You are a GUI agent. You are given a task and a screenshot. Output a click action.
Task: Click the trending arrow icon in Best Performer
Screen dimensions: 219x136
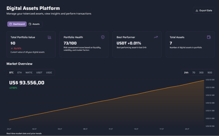point(156,37)
